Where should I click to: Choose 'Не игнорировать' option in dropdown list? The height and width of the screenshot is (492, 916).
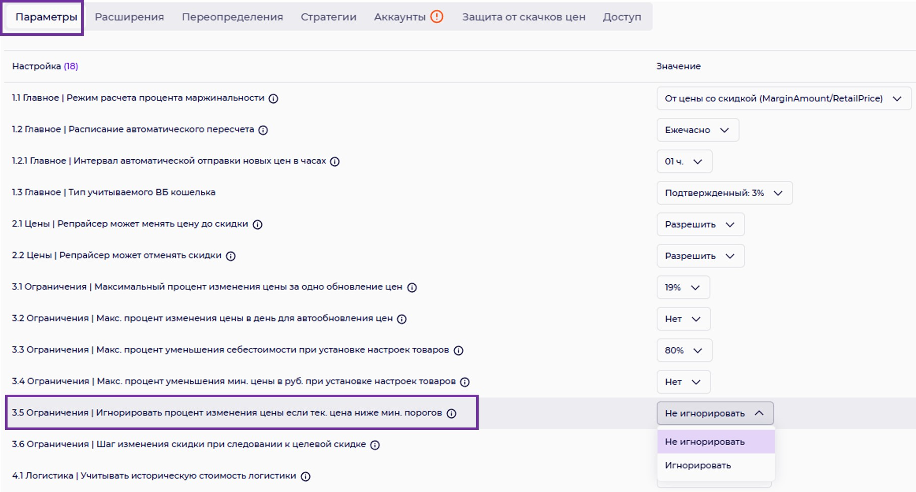point(705,442)
